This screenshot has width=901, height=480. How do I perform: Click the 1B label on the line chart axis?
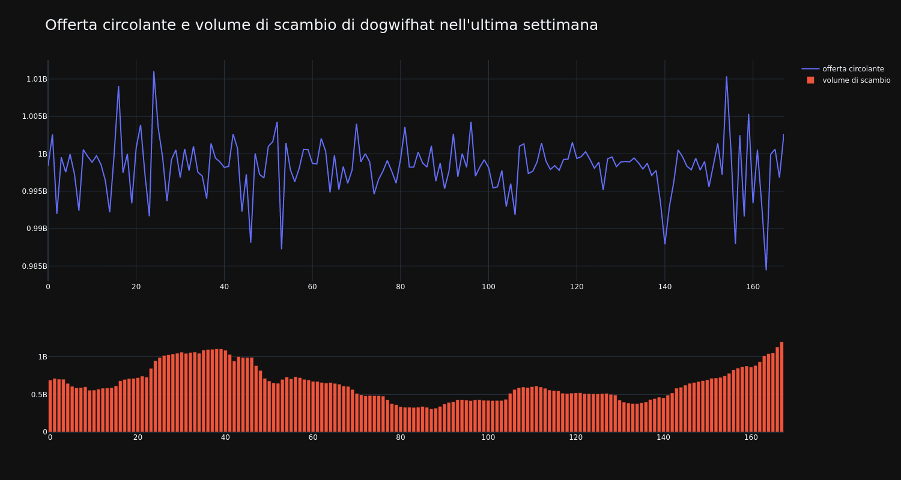43,154
